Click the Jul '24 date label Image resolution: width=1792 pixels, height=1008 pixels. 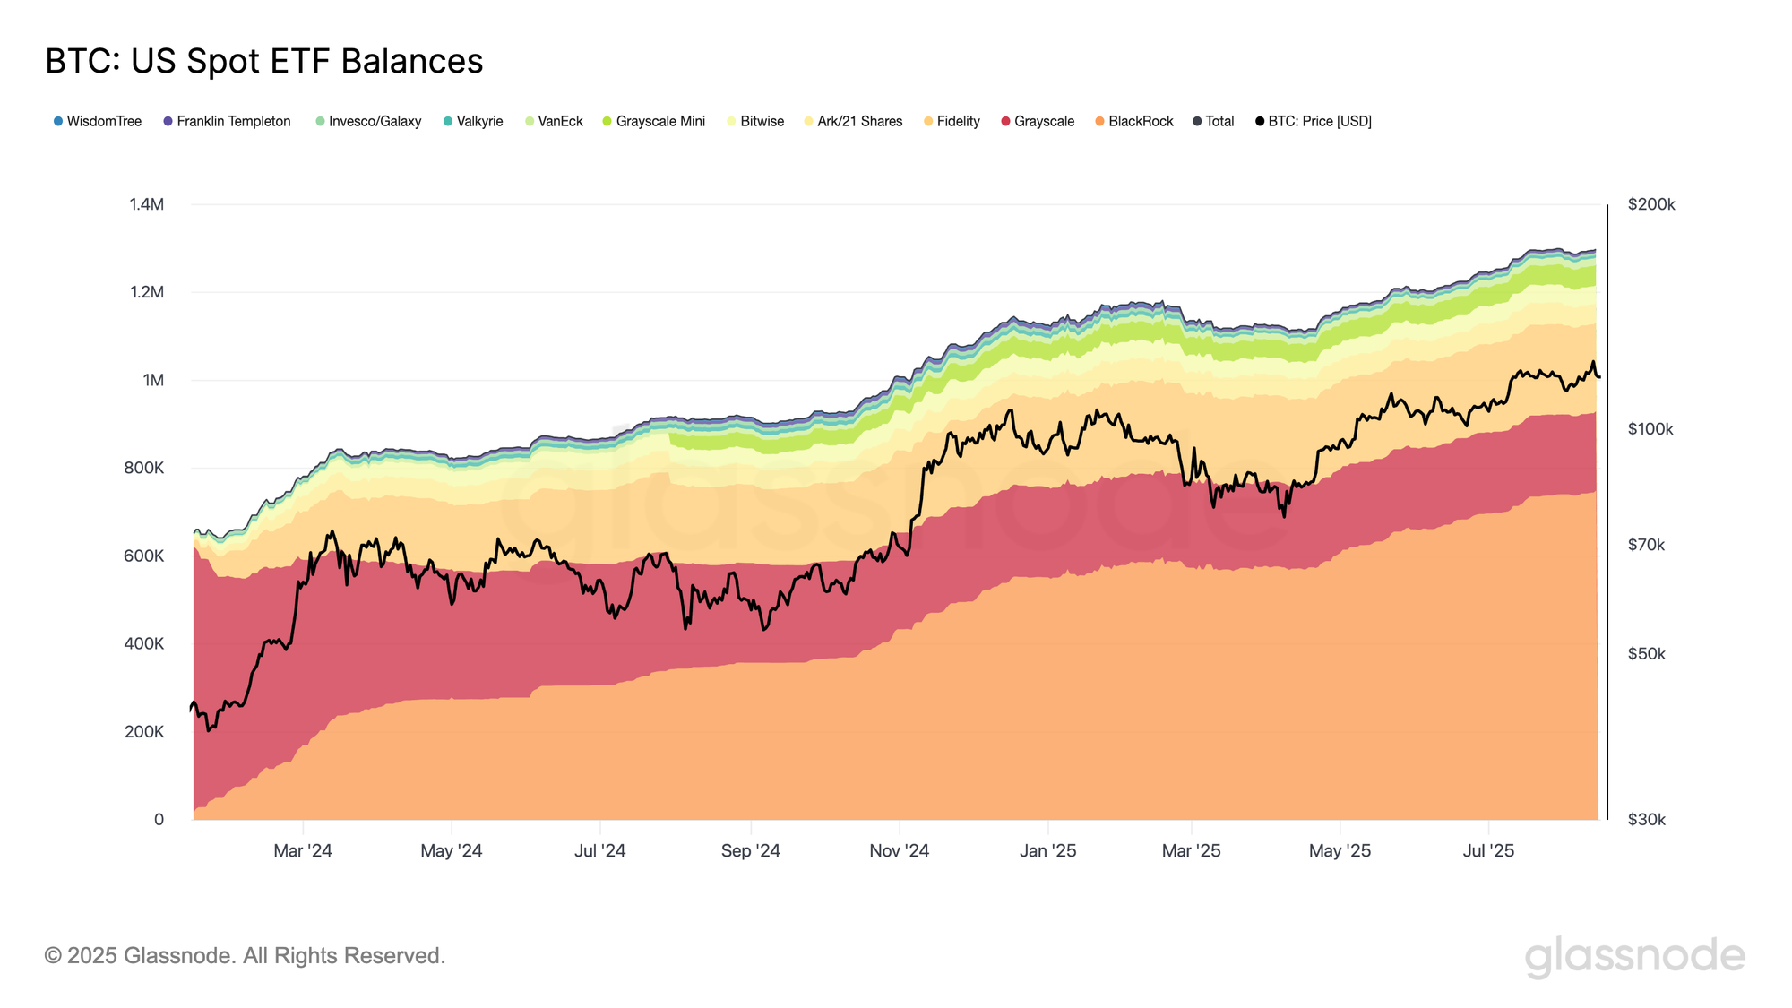(x=599, y=851)
